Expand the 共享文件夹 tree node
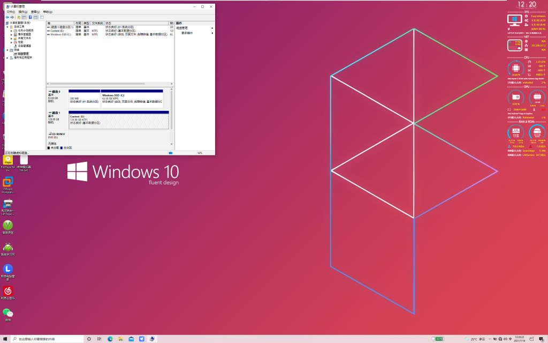Viewport: 548px width, 343px height. 12,38
